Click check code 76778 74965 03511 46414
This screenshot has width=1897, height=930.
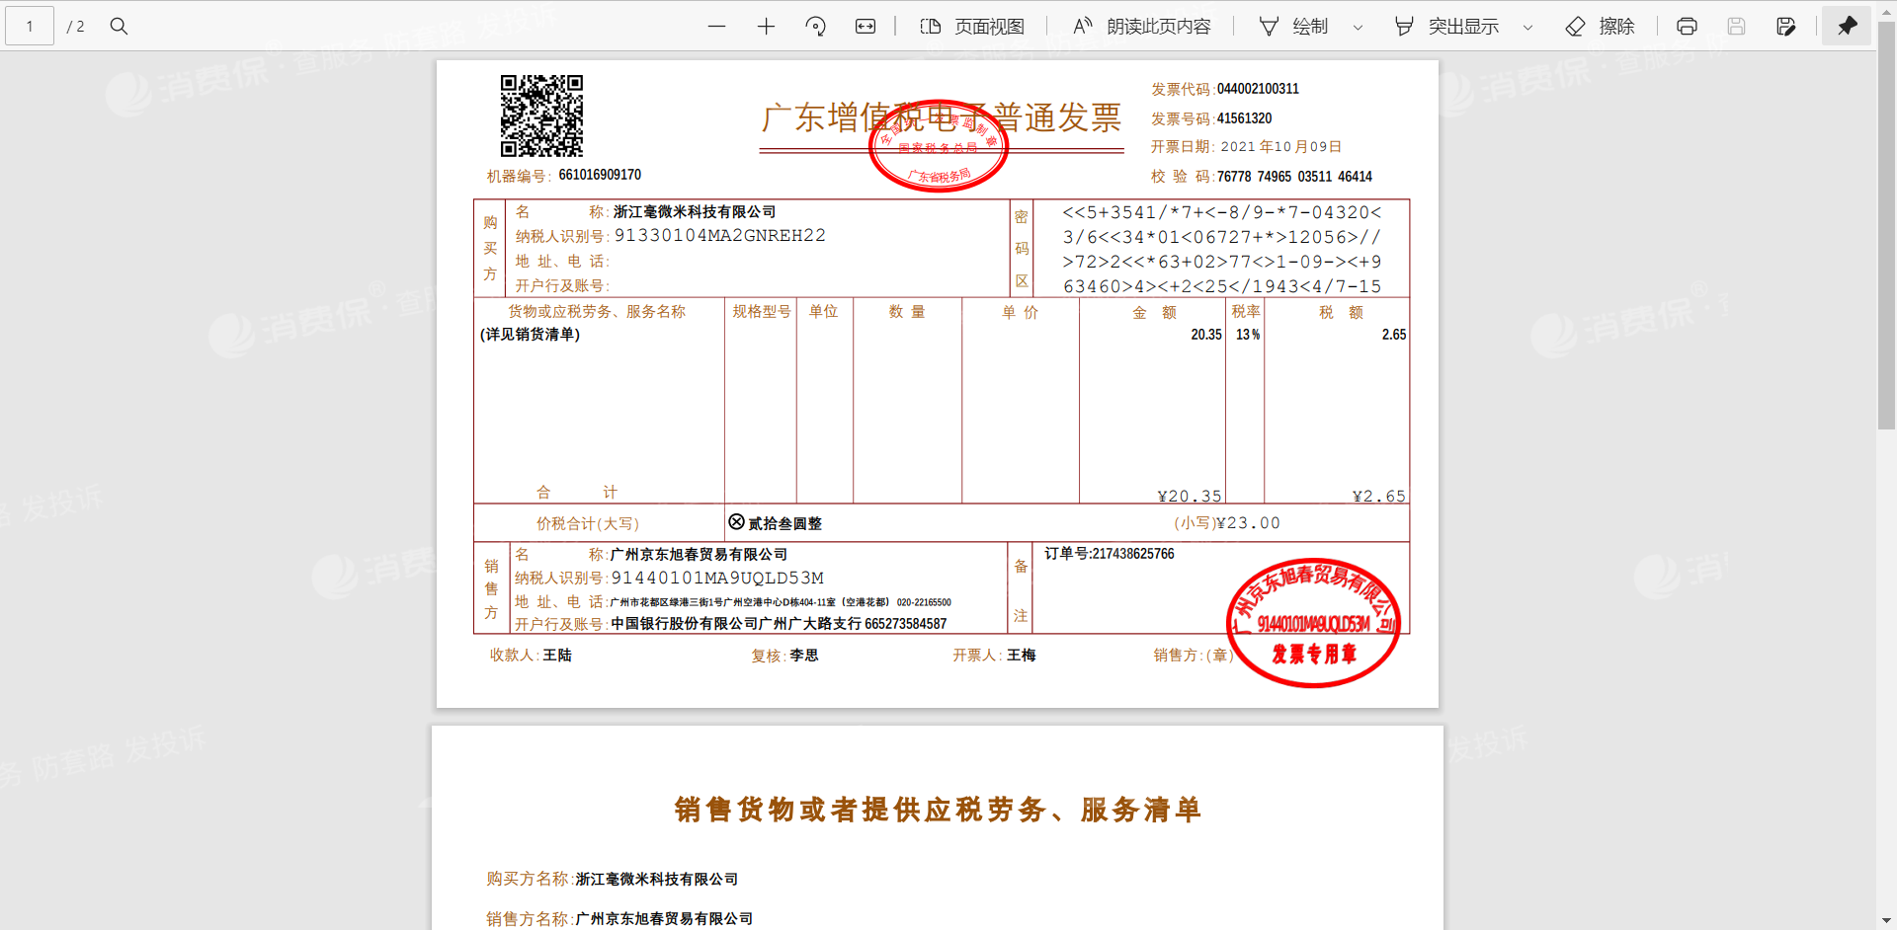click(1294, 177)
